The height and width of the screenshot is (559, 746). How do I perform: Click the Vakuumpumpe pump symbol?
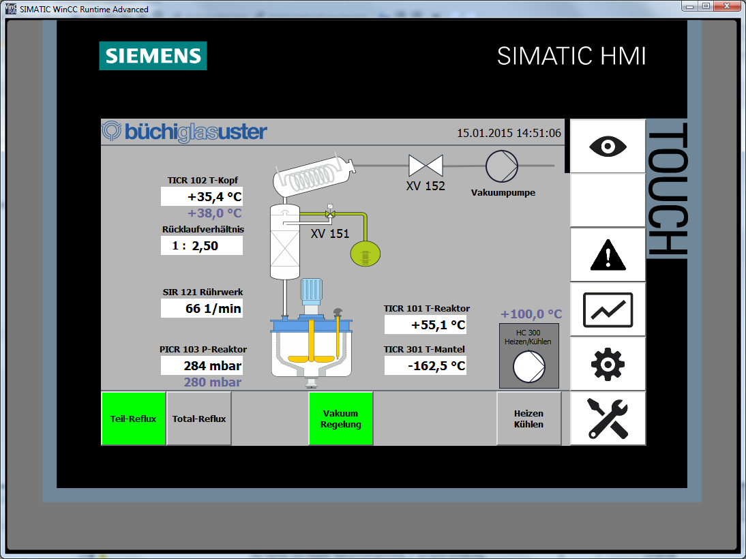(502, 166)
